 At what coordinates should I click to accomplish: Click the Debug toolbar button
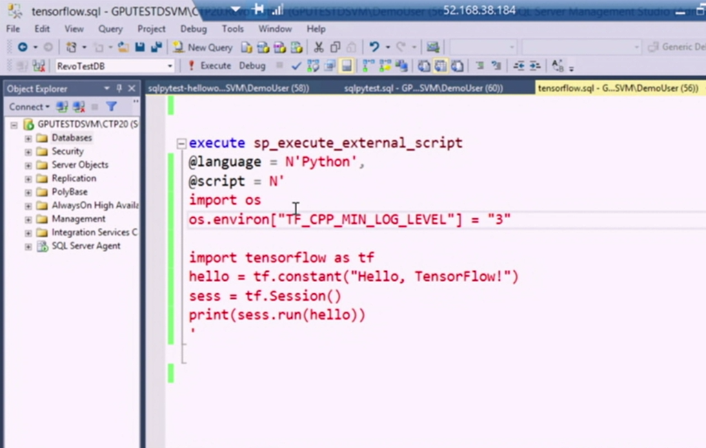point(252,65)
